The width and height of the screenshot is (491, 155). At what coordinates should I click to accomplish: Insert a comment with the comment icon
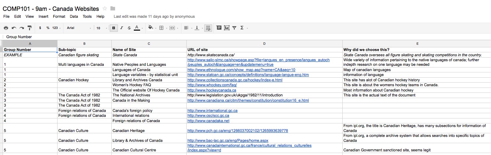219,28
